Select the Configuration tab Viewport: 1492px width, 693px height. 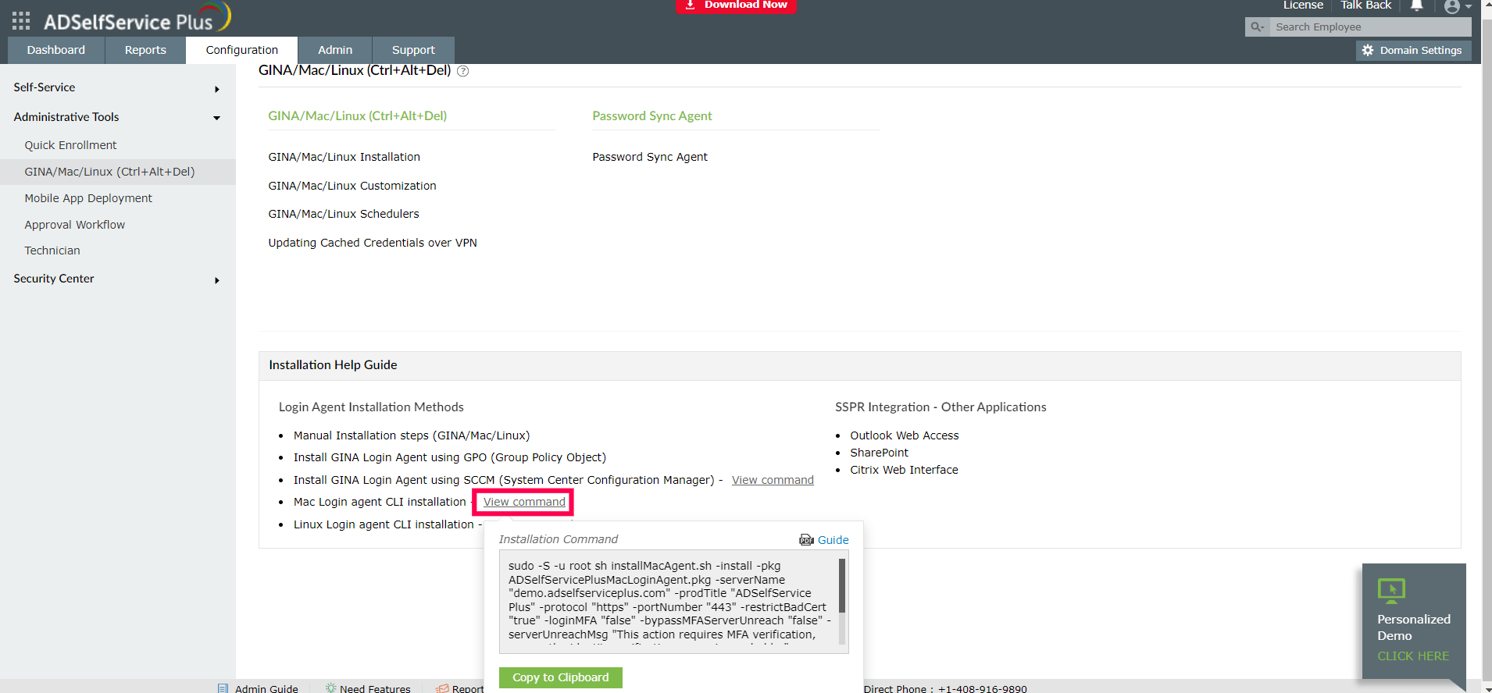click(x=242, y=50)
